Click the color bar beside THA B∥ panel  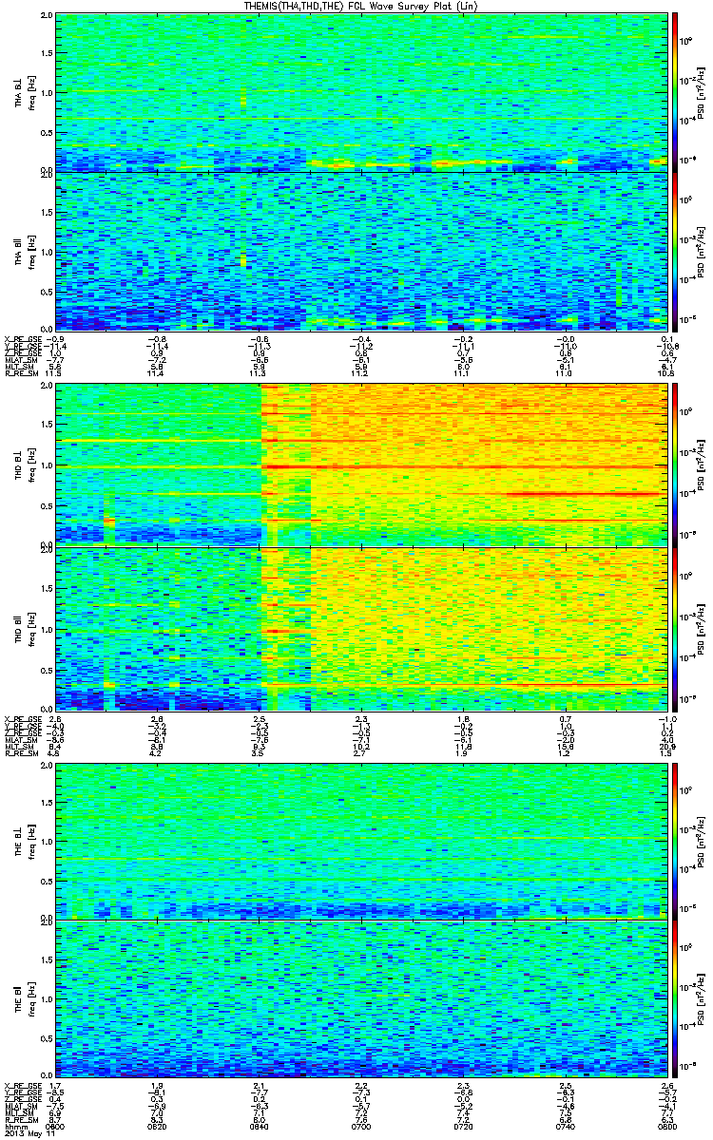click(x=675, y=251)
